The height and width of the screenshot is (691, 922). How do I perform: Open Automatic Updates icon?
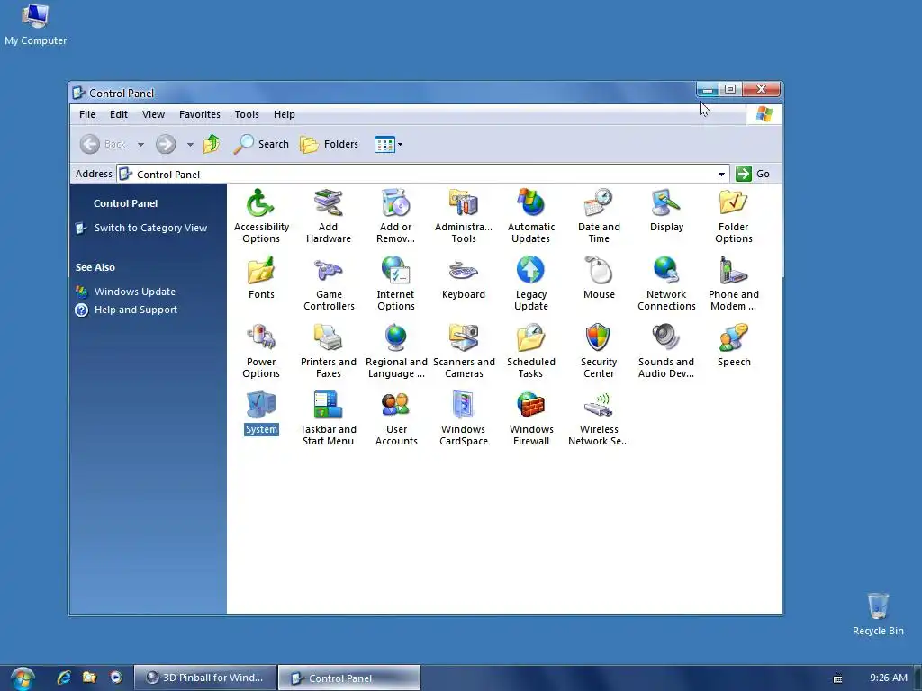pos(531,216)
